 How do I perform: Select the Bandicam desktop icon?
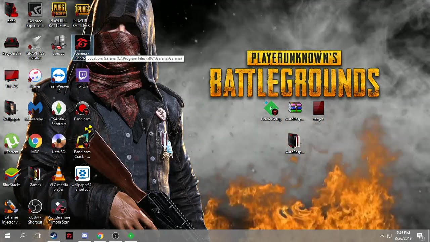82,111
